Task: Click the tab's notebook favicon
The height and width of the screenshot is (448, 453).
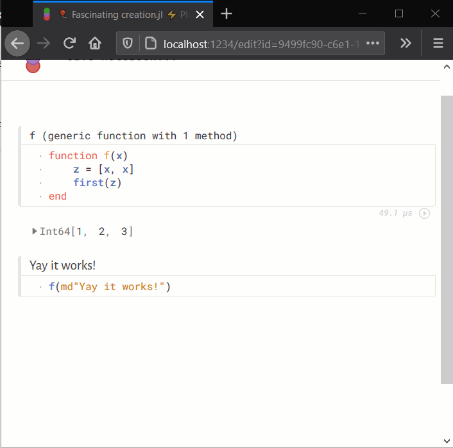Action: pos(47,15)
